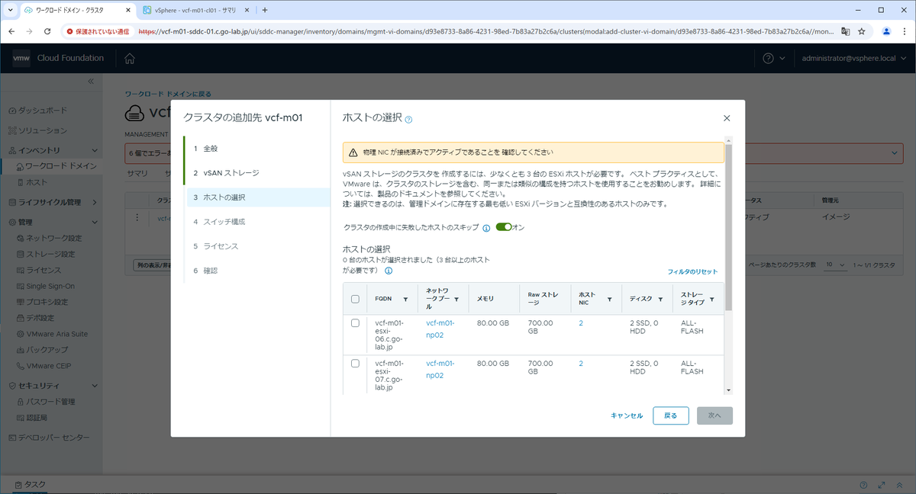This screenshot has width=916, height=494.
Task: Check the select-all hosts header checkbox
Action: point(355,299)
